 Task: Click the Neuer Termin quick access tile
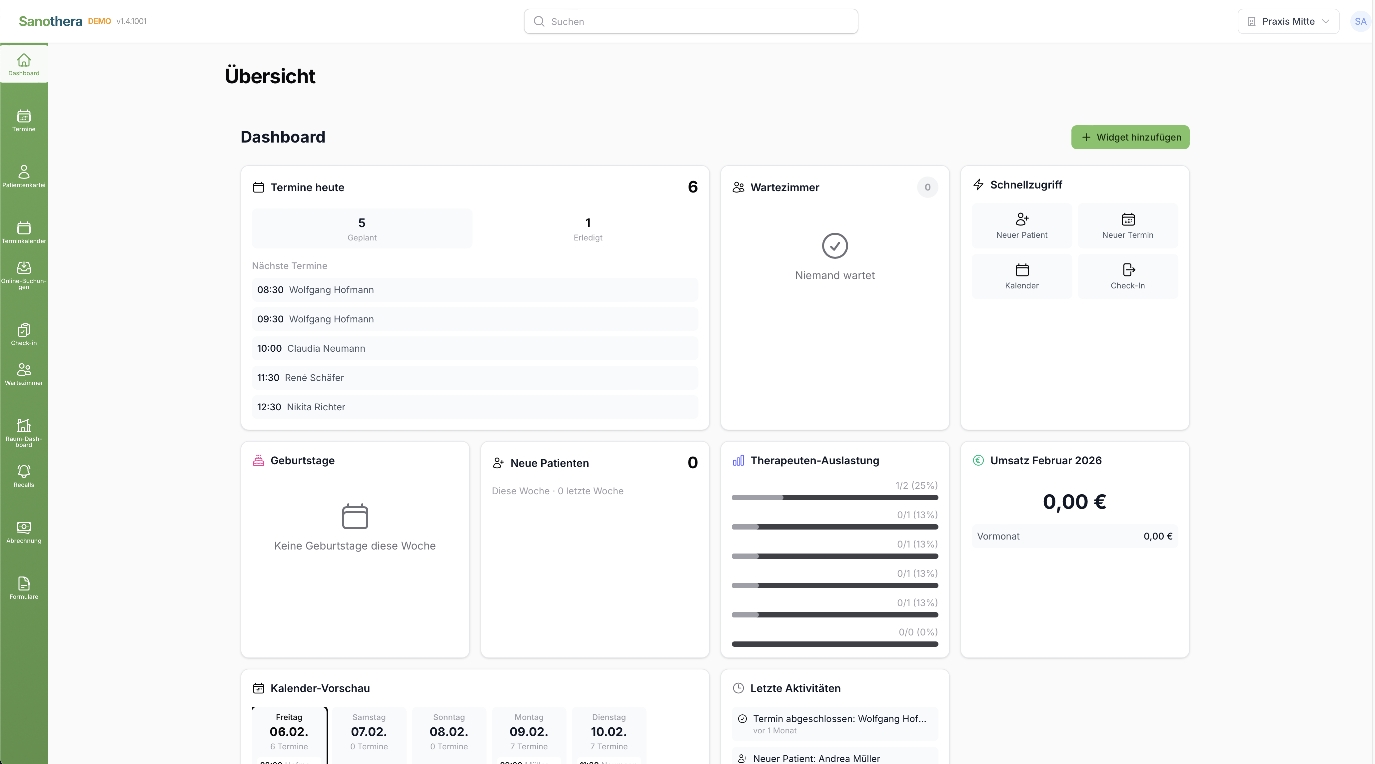tap(1127, 226)
